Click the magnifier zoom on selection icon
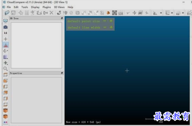The image size is (192, 126). [x=5, y=69]
